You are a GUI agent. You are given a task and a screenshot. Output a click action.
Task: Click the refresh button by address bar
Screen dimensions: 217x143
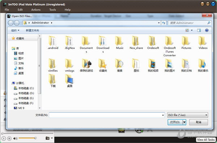click(x=164, y=23)
